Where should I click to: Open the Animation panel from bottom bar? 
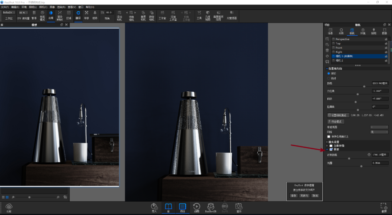click(x=196, y=208)
